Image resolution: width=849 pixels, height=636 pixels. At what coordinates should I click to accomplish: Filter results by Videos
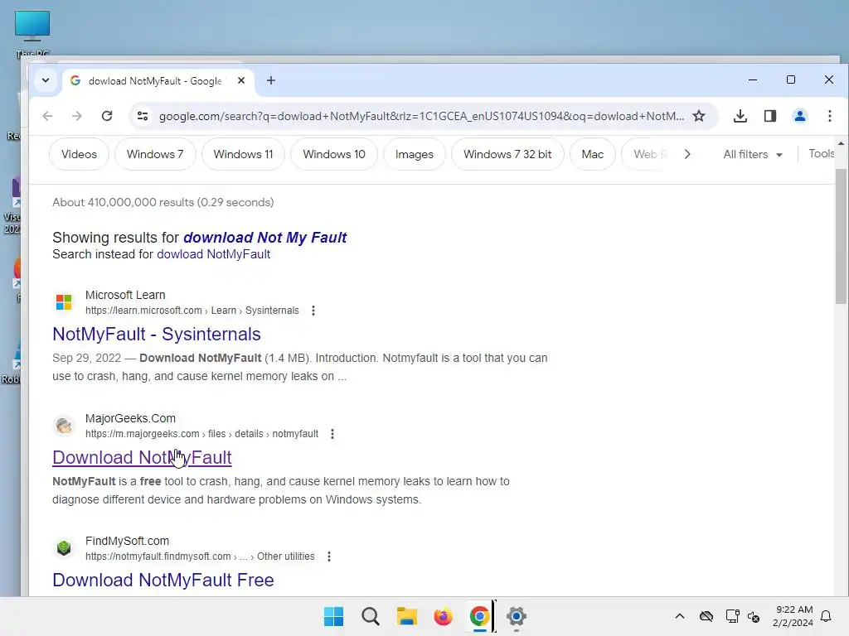(79, 154)
